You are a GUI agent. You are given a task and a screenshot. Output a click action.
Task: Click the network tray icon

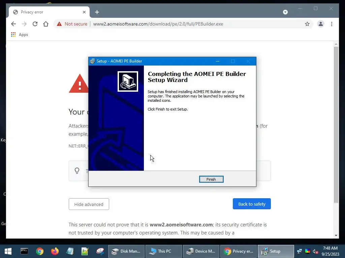(300, 251)
